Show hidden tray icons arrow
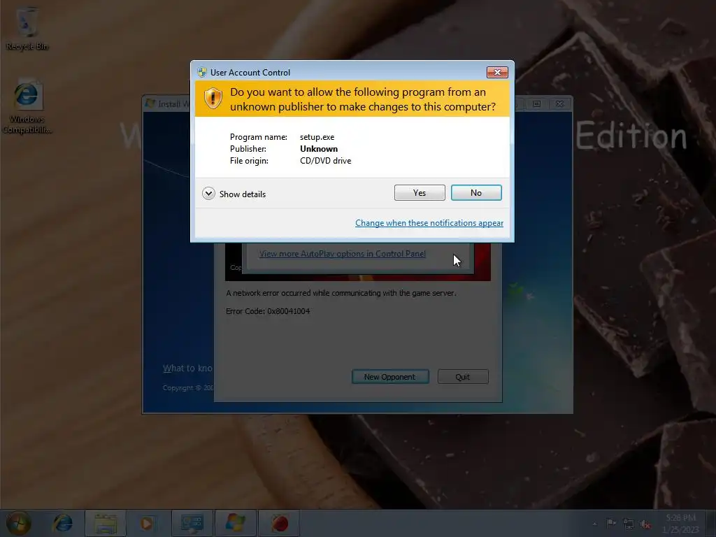This screenshot has height=537, width=716. (x=594, y=524)
